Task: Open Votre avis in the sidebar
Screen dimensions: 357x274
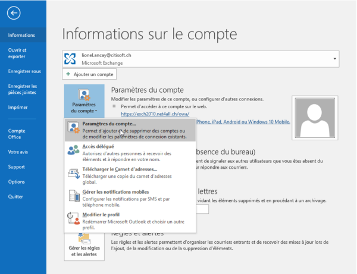Action: [x=23, y=152]
